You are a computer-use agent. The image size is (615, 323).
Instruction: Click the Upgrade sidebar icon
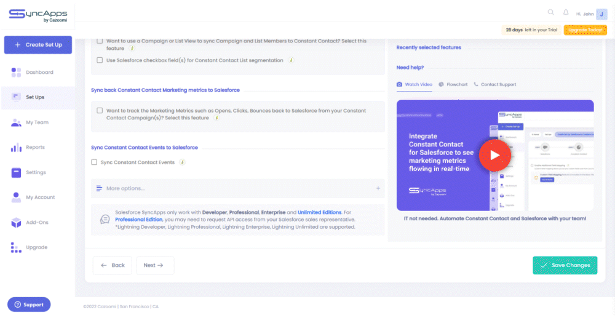[16, 248]
